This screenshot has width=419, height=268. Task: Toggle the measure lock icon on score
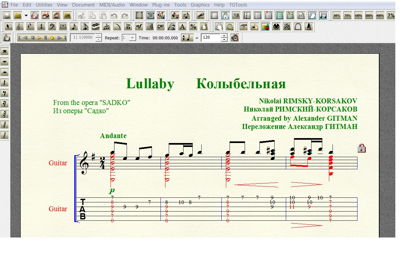[x=361, y=148]
